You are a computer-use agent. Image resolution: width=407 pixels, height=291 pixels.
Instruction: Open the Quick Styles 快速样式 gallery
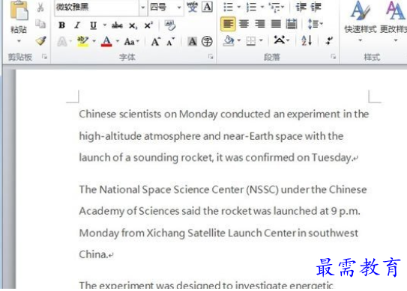pos(361,21)
